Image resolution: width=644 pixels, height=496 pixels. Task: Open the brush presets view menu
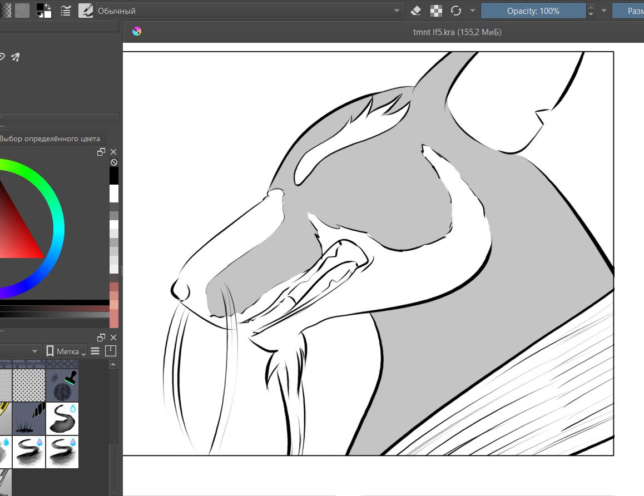[95, 351]
